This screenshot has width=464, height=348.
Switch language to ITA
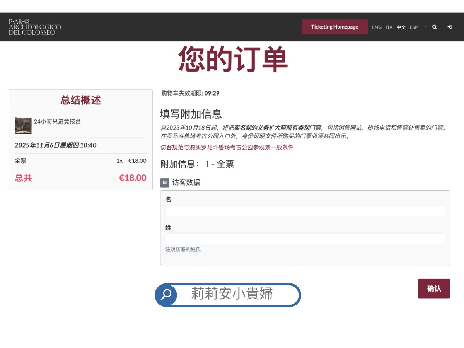coord(389,27)
